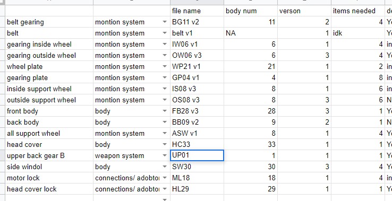The height and width of the screenshot is (201, 392).
Task: Click body num '30' in side windol row
Action: click(x=251, y=167)
